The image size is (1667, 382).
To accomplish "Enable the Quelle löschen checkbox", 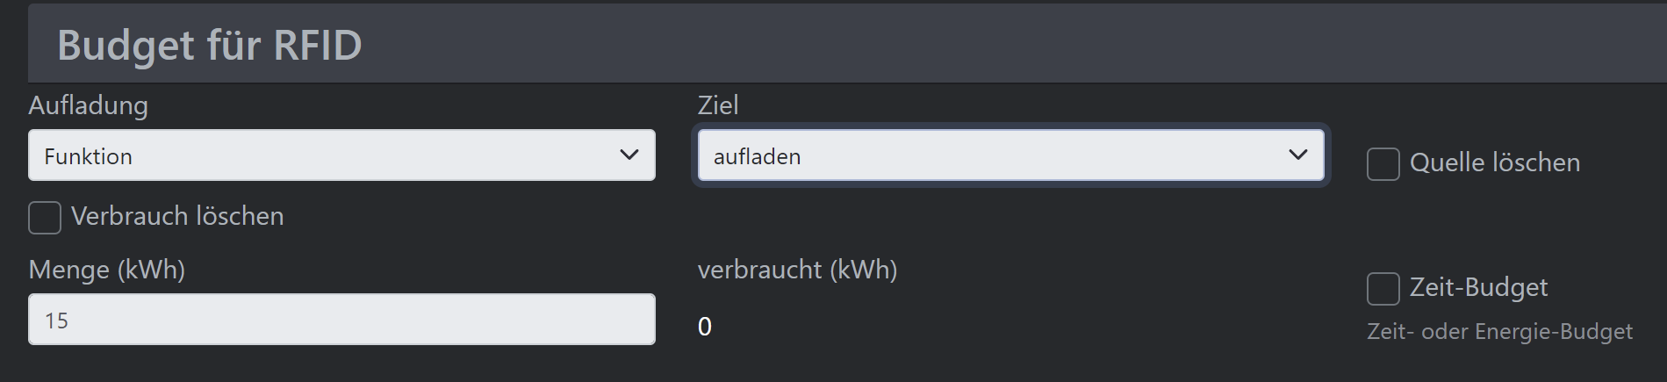I will click(1383, 164).
